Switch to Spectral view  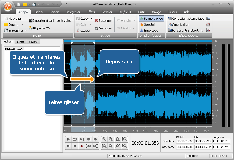149,24
